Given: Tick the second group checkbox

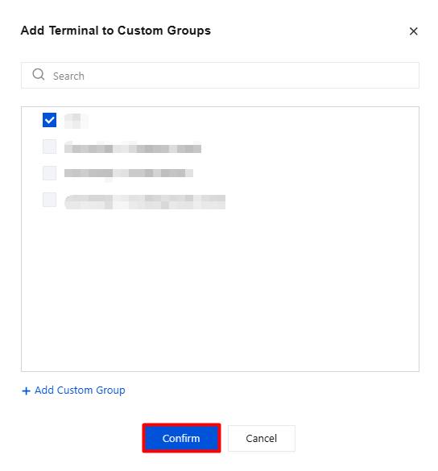Looking at the screenshot, I should click(50, 147).
